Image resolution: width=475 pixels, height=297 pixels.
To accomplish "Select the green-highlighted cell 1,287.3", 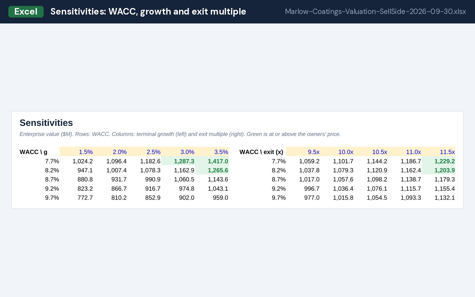I will click(178, 161).
